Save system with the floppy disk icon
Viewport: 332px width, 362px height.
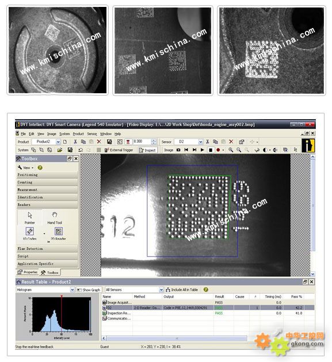(70, 150)
